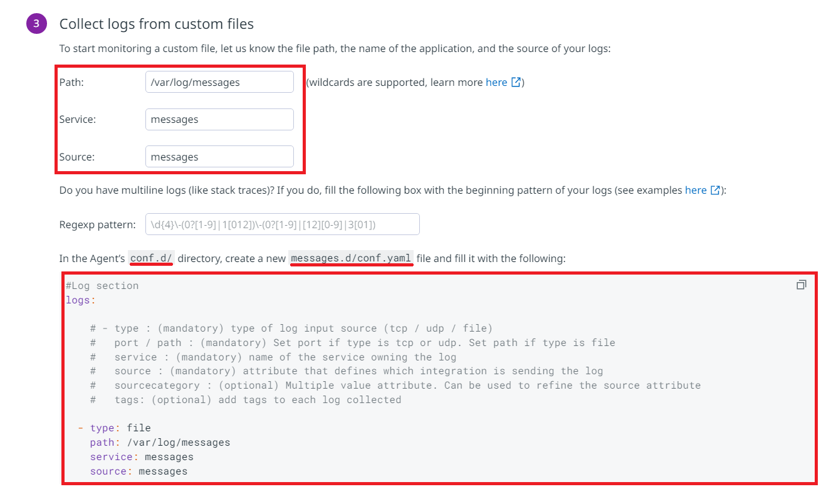Open the multiline examples 'here' link
The height and width of the screenshot is (499, 836).
pos(696,190)
